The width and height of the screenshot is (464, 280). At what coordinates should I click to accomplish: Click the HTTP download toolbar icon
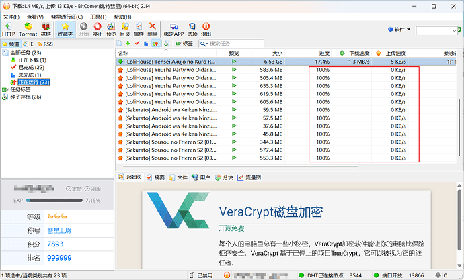click(x=9, y=29)
